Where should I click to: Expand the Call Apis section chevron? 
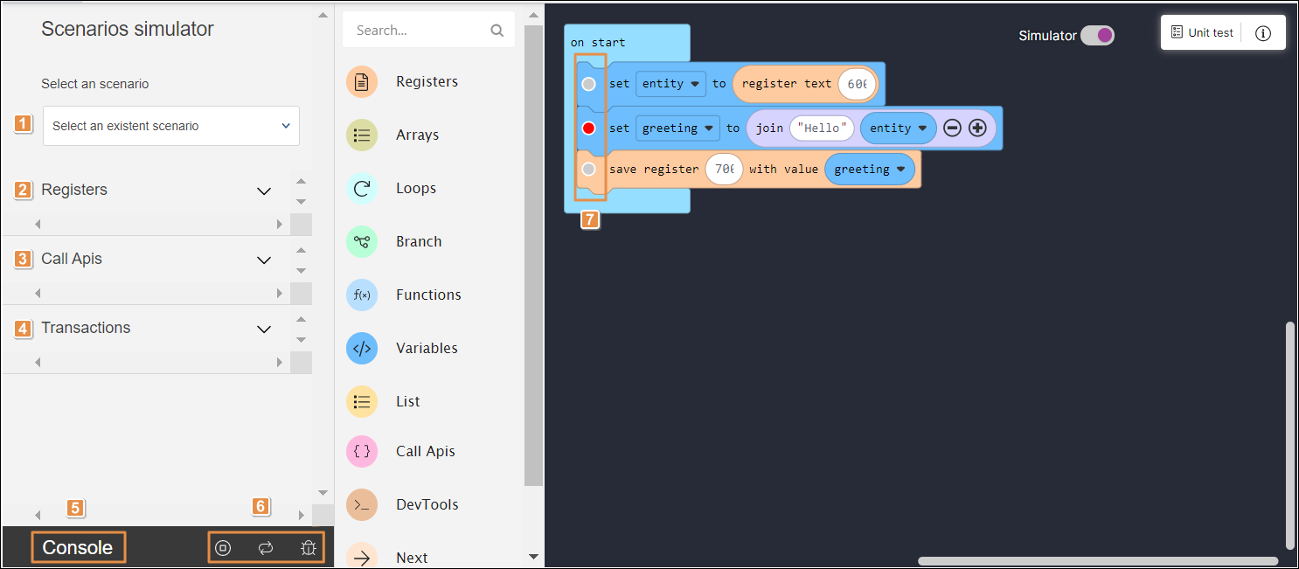pos(264,259)
